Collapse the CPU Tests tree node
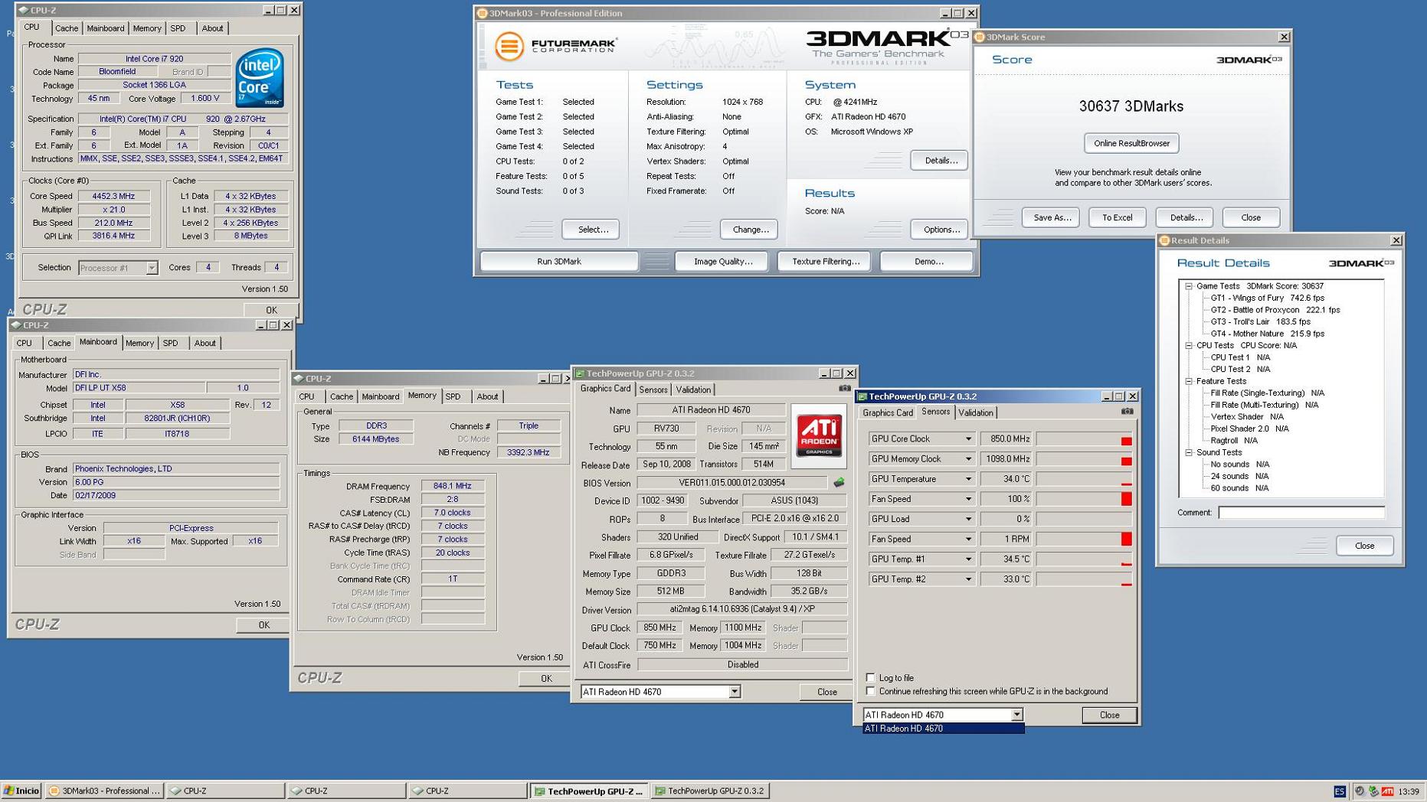Image resolution: width=1427 pixels, height=802 pixels. tap(1189, 345)
